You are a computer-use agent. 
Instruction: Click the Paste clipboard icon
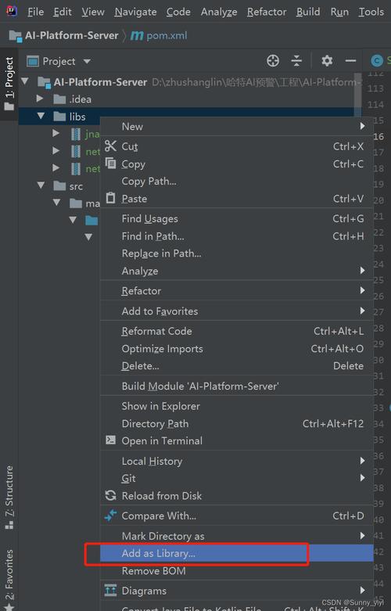[110, 198]
